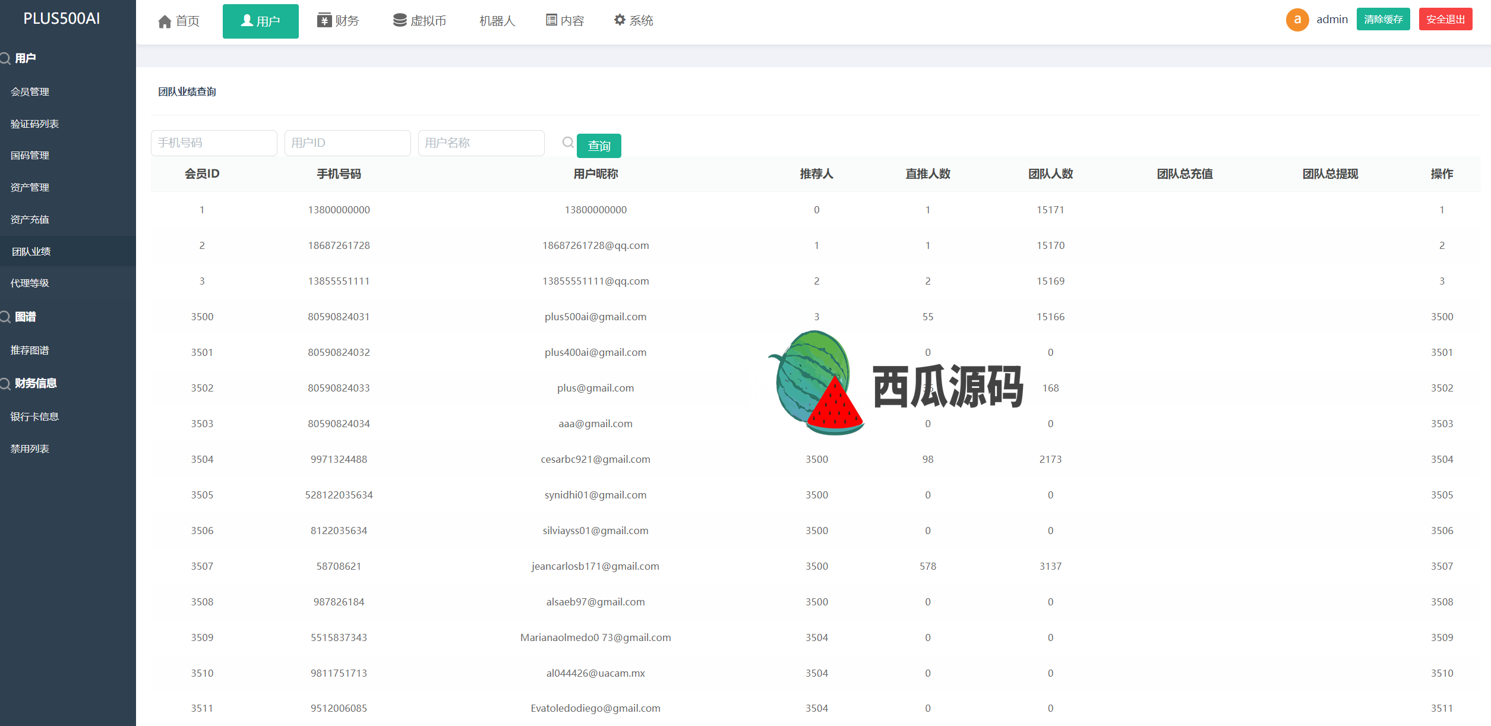Go to 首页 in top navigation

click(179, 21)
